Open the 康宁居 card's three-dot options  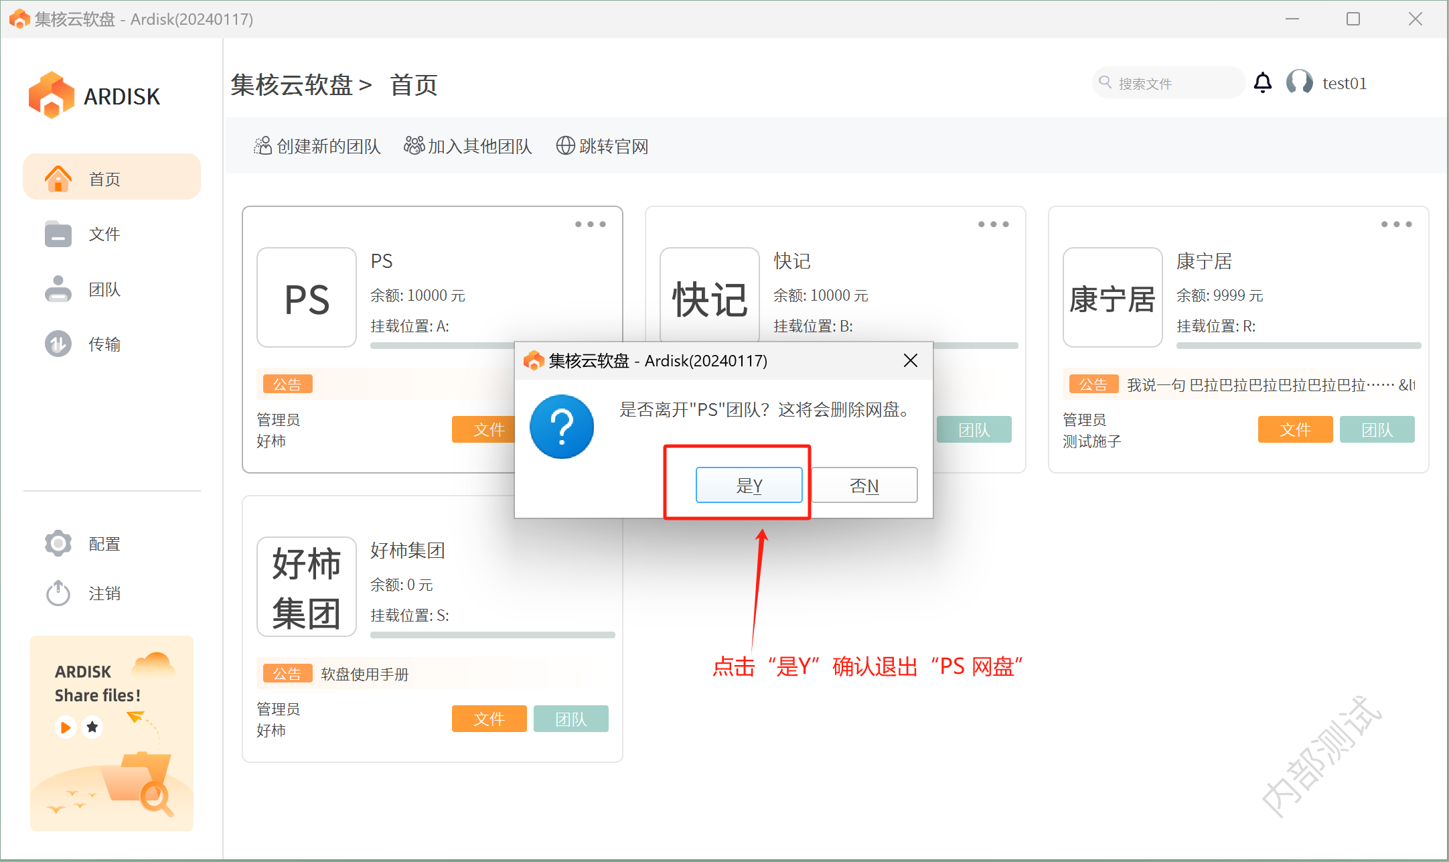(x=1396, y=224)
